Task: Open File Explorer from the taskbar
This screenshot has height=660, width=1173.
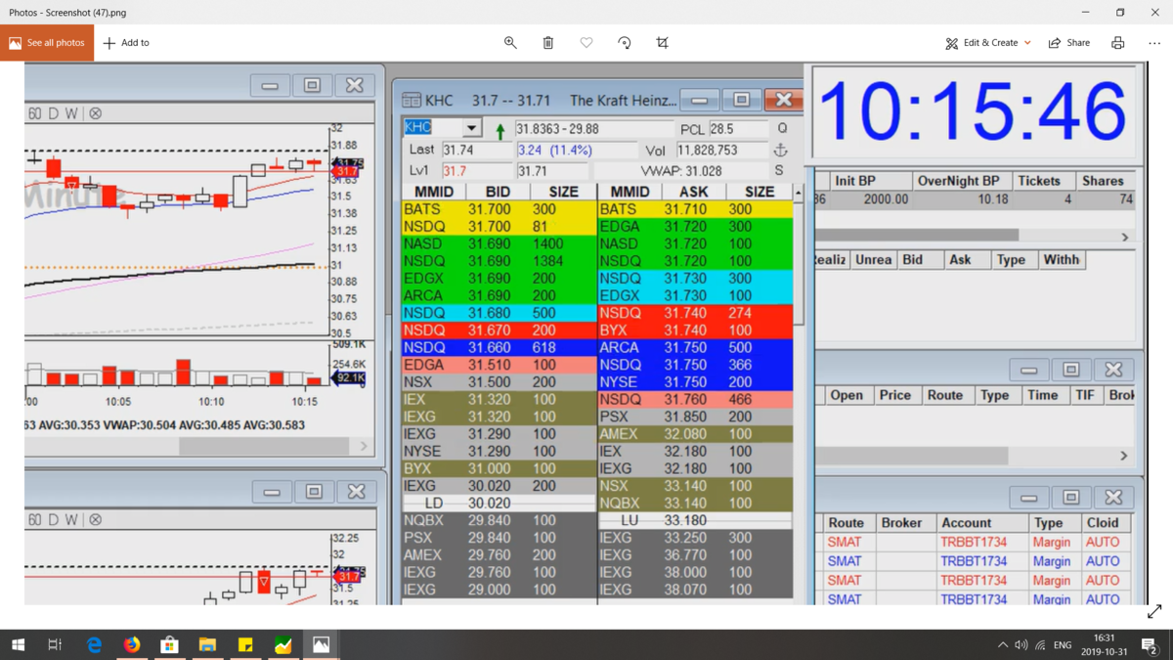Action: [207, 644]
